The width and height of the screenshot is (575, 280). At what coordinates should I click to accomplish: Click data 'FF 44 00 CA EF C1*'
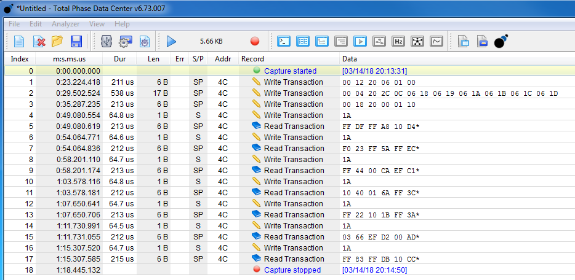[x=381, y=170]
